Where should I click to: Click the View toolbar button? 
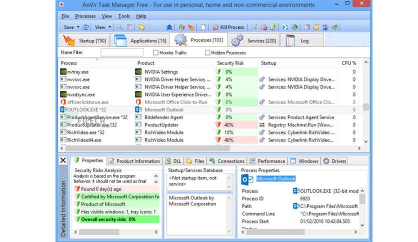[x=100, y=27]
